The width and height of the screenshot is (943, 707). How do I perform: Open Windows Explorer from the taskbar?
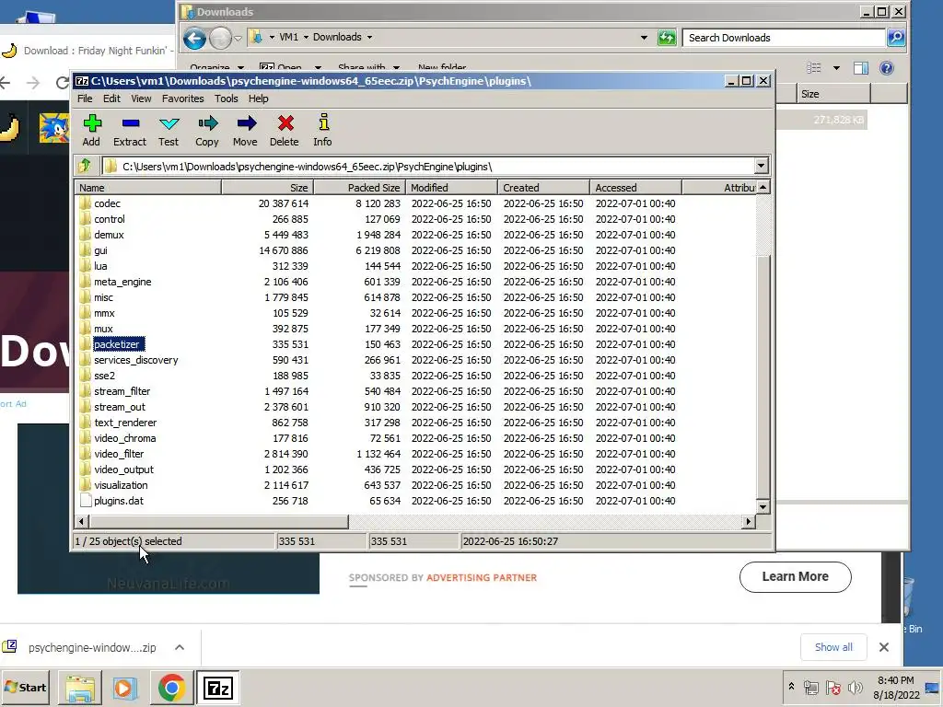pos(80,688)
